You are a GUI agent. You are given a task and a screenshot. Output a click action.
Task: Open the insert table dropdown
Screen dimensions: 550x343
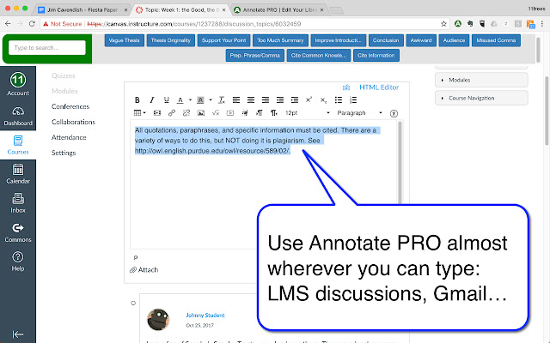click(x=139, y=112)
